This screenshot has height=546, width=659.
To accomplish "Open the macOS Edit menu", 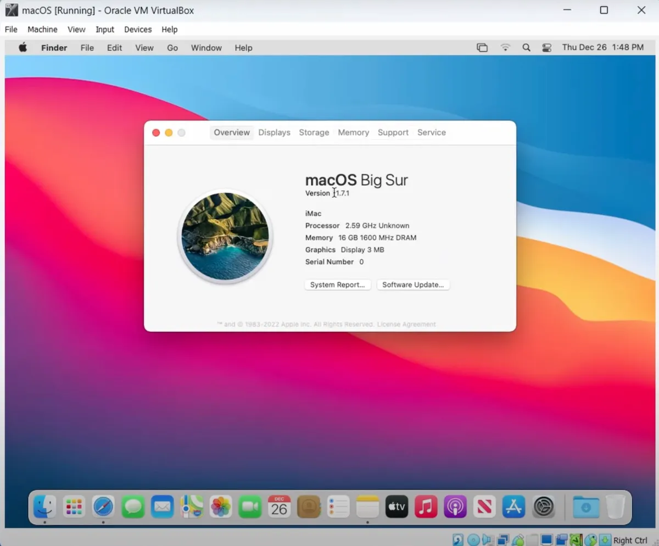I will 114,48.
